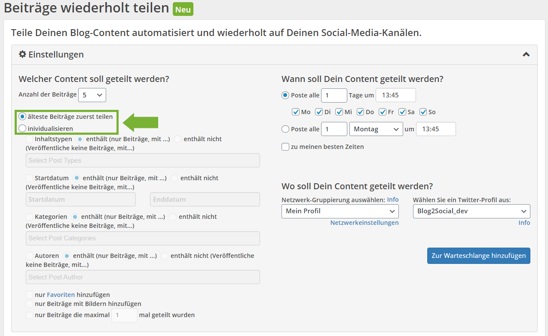Screen dimensions: 548x336
Task: Tick the Inhaltstypen checkbox
Action: [x=29, y=139]
